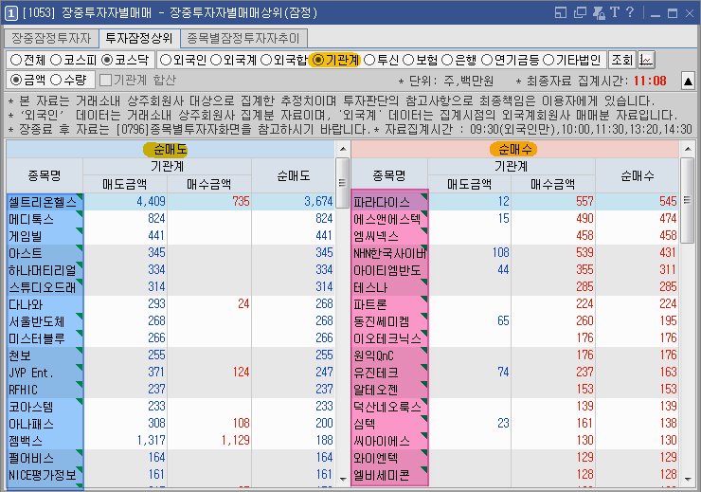This screenshot has width=701, height=492.
Task: Click the 순매도 column header
Action: [294, 175]
